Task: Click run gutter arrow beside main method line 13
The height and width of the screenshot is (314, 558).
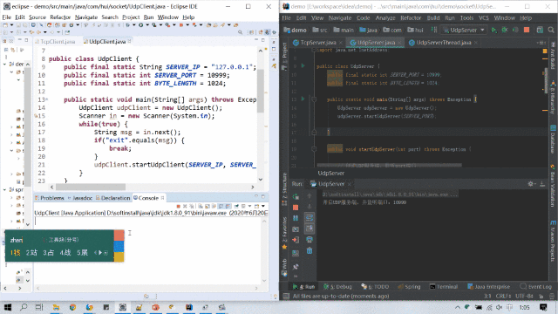Action: (303, 99)
